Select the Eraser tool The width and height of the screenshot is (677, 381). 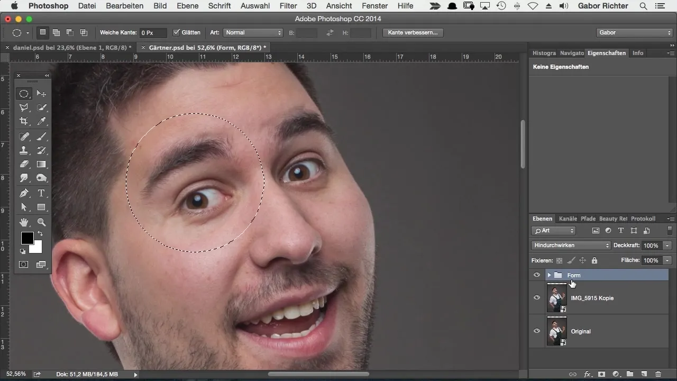[x=24, y=164]
